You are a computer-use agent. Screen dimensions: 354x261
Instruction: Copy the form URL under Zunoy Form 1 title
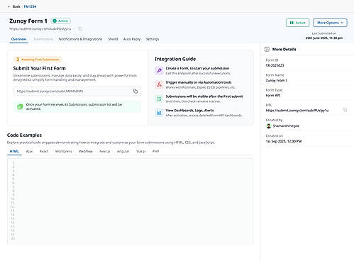[x=80, y=29]
